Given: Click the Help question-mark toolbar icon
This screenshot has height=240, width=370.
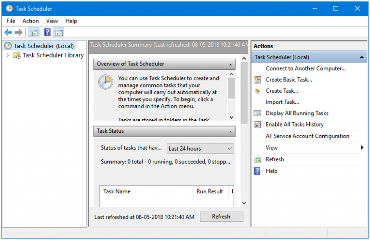Looking at the screenshot, I should point(47,32).
